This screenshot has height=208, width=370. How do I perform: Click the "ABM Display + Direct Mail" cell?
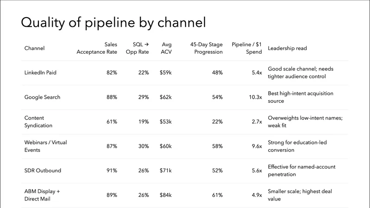coord(43,195)
